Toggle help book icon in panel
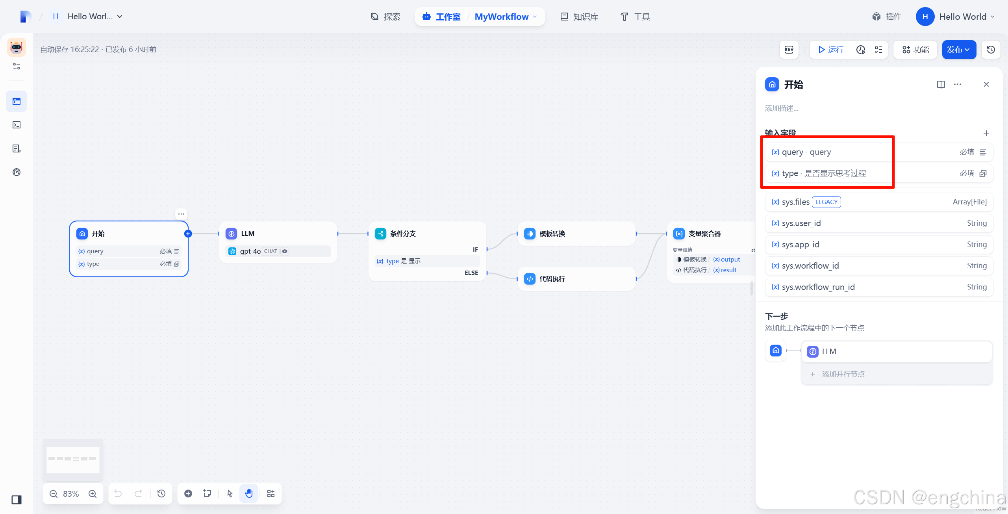1008x514 pixels. click(x=941, y=84)
